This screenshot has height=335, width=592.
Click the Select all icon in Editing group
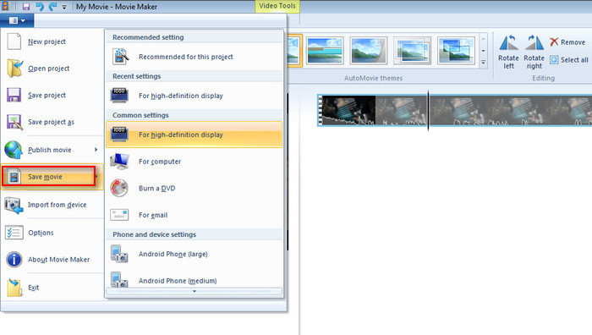[x=554, y=60]
